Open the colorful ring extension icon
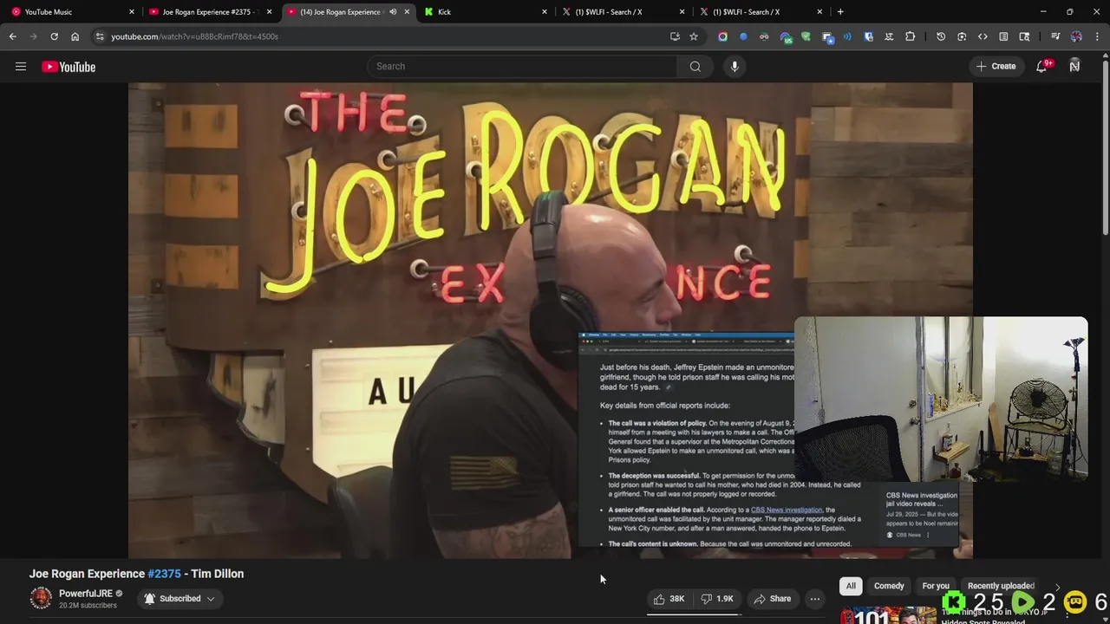Image resolution: width=1110 pixels, height=624 pixels. tap(722, 36)
